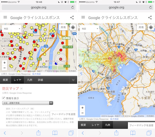Zoom in on the left map

[x=5, y=63]
